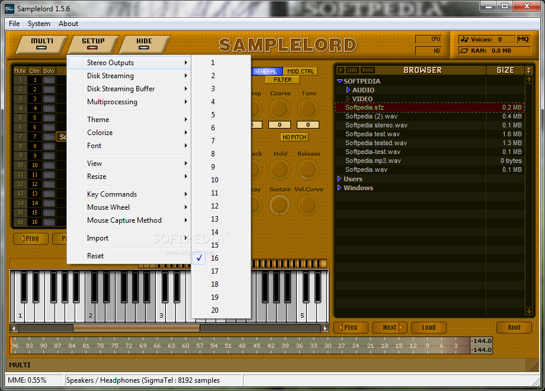
Task: Open Key Commands submenu
Action: click(x=129, y=194)
